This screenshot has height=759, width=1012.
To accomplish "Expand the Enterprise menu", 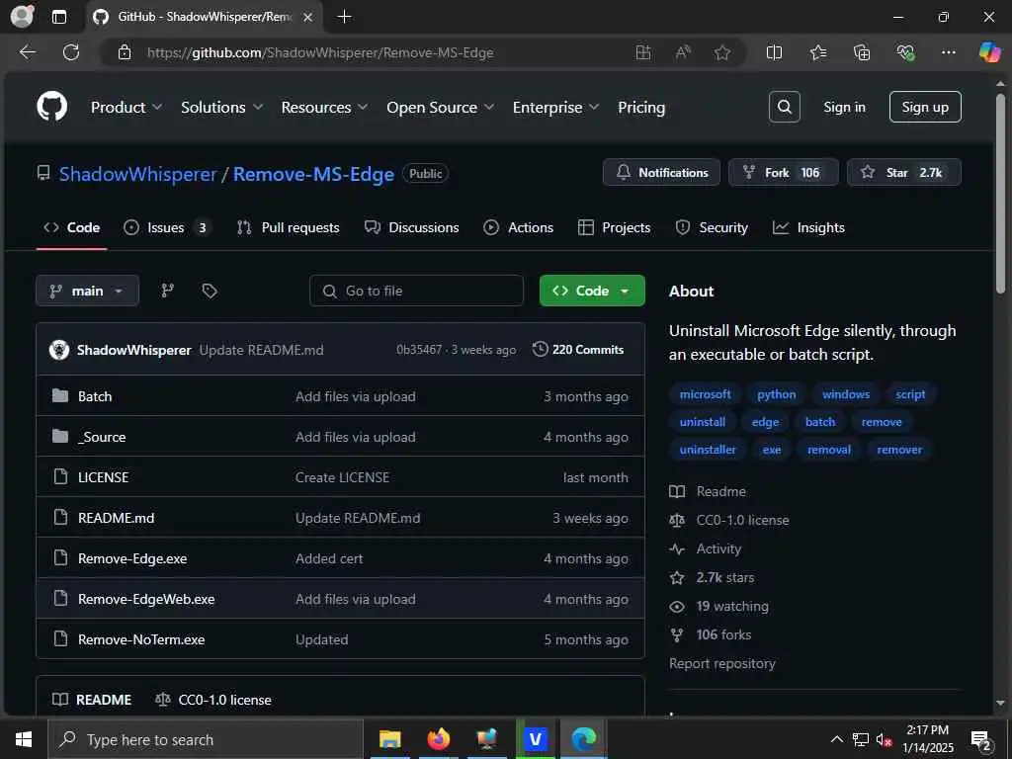I will tap(555, 107).
